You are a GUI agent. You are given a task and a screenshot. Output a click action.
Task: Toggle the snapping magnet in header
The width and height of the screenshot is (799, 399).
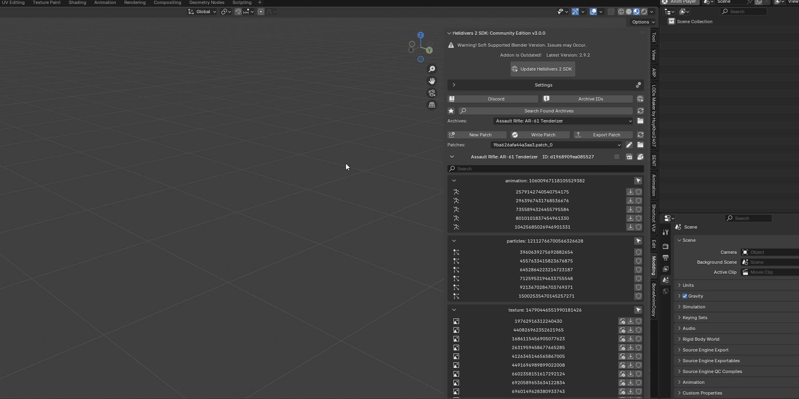click(x=238, y=12)
